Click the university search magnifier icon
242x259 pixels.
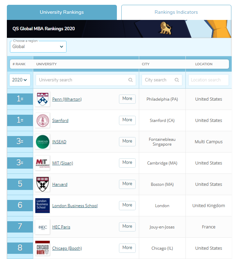tap(130, 80)
